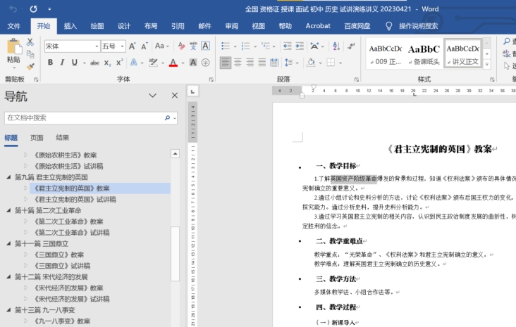Collapse the 第十篇 第二次工业革命 heading
This screenshot has width=516, height=327.
(x=8, y=210)
